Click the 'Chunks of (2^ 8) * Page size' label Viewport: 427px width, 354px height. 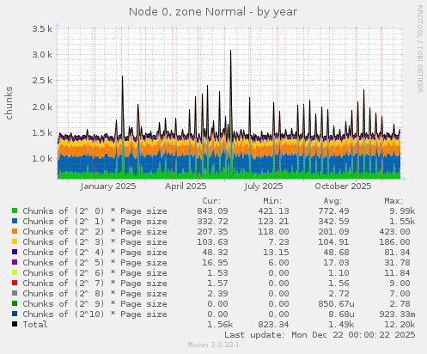95,294
